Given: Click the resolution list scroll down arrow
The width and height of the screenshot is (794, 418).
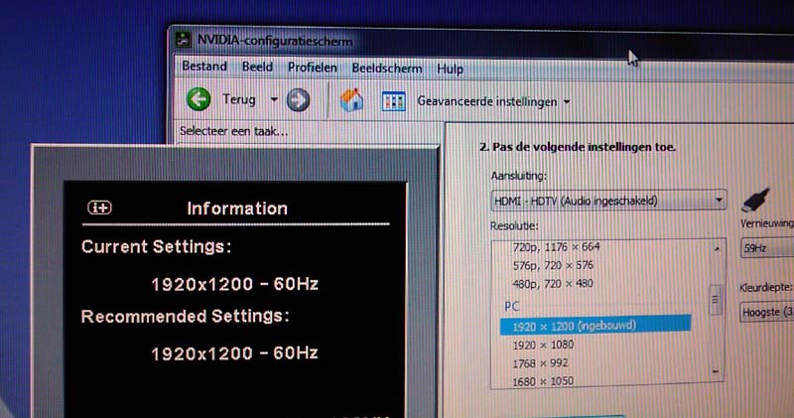Looking at the screenshot, I should click(x=716, y=372).
